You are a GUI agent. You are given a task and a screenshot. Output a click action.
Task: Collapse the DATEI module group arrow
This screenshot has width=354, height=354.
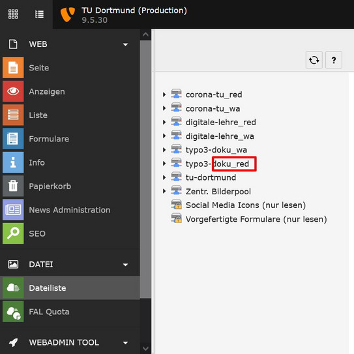click(125, 265)
